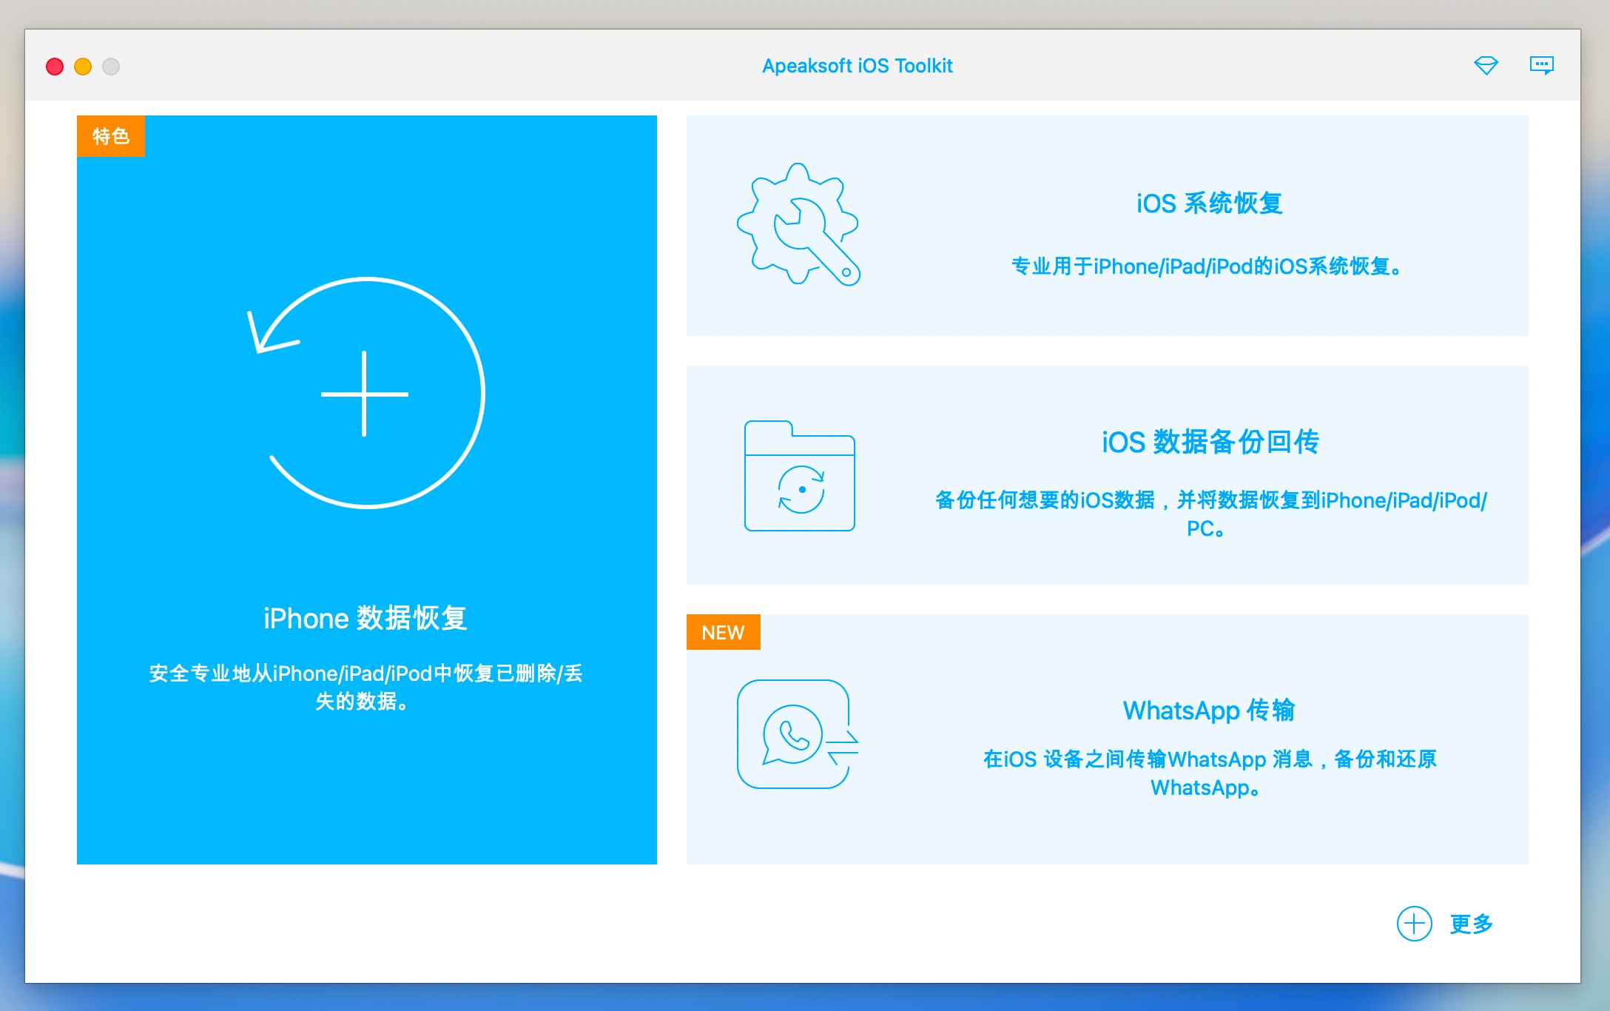Click iOS system recovery description text
The image size is (1610, 1011).
pyautogui.click(x=1206, y=266)
